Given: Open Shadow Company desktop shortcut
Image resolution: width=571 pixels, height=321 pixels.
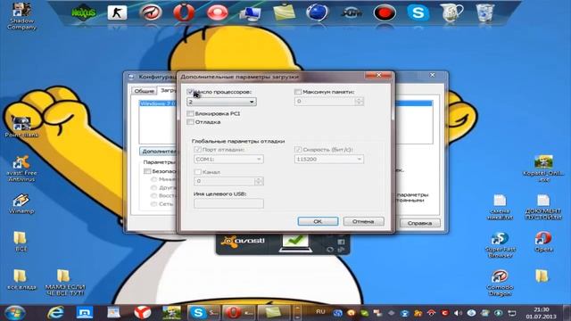Looking at the screenshot, I should click(x=21, y=16).
